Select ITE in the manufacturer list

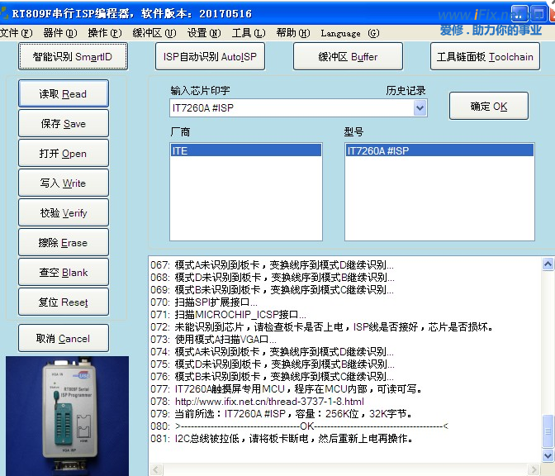[x=245, y=150]
